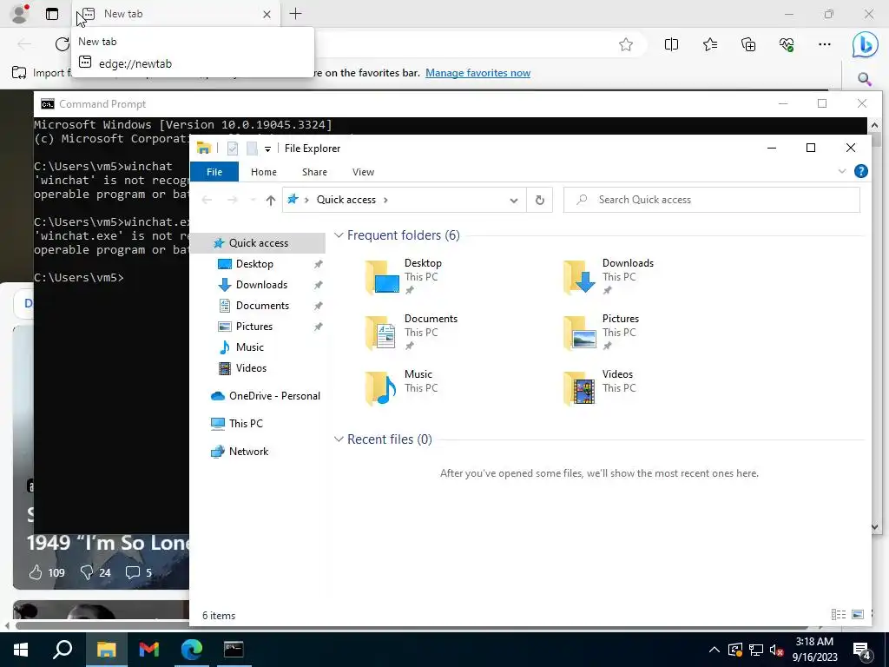The image size is (889, 667).
Task: Switch to Command Prompt on taskbar
Action: 234,650
